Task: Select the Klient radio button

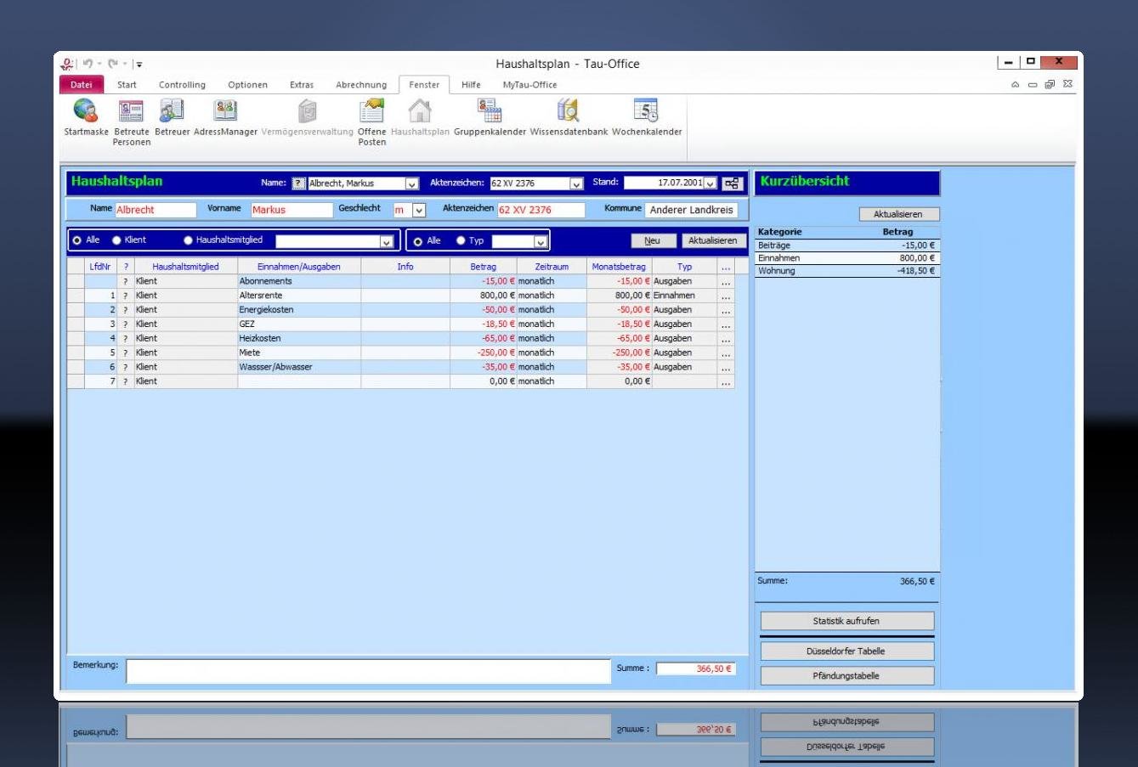Action: pyautogui.click(x=116, y=240)
